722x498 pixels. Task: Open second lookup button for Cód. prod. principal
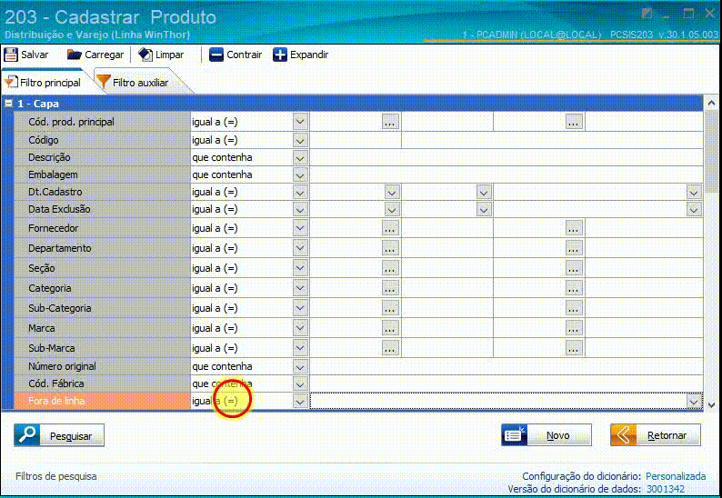[573, 122]
